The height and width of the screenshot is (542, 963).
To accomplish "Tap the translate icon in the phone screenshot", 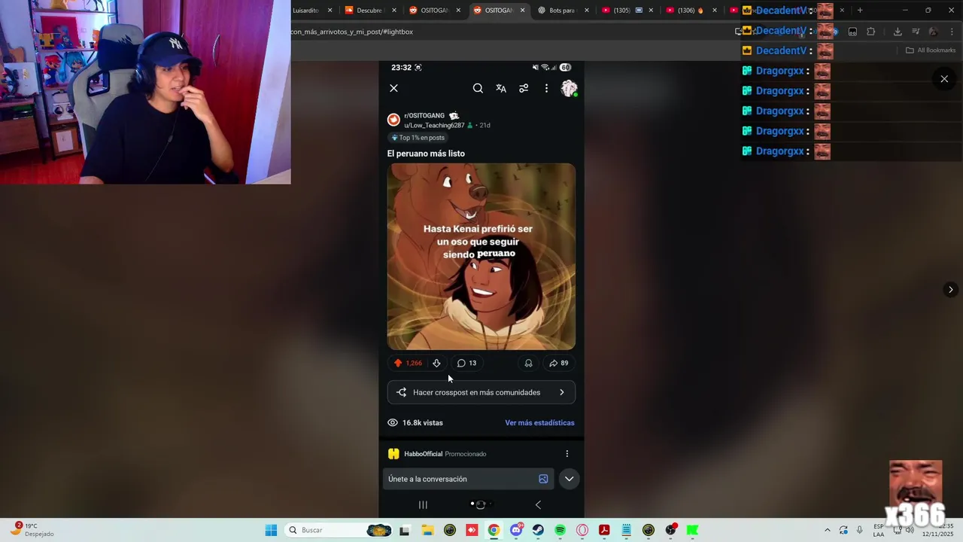I will (501, 88).
